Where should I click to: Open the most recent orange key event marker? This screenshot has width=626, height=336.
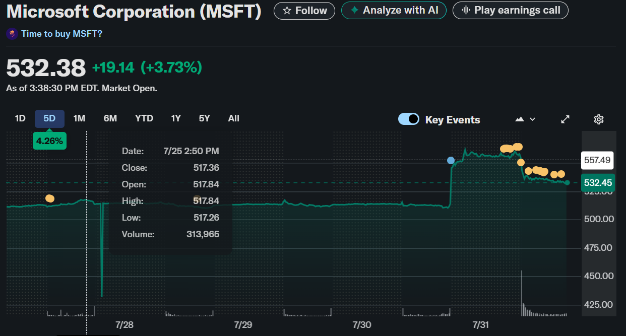tap(561, 174)
